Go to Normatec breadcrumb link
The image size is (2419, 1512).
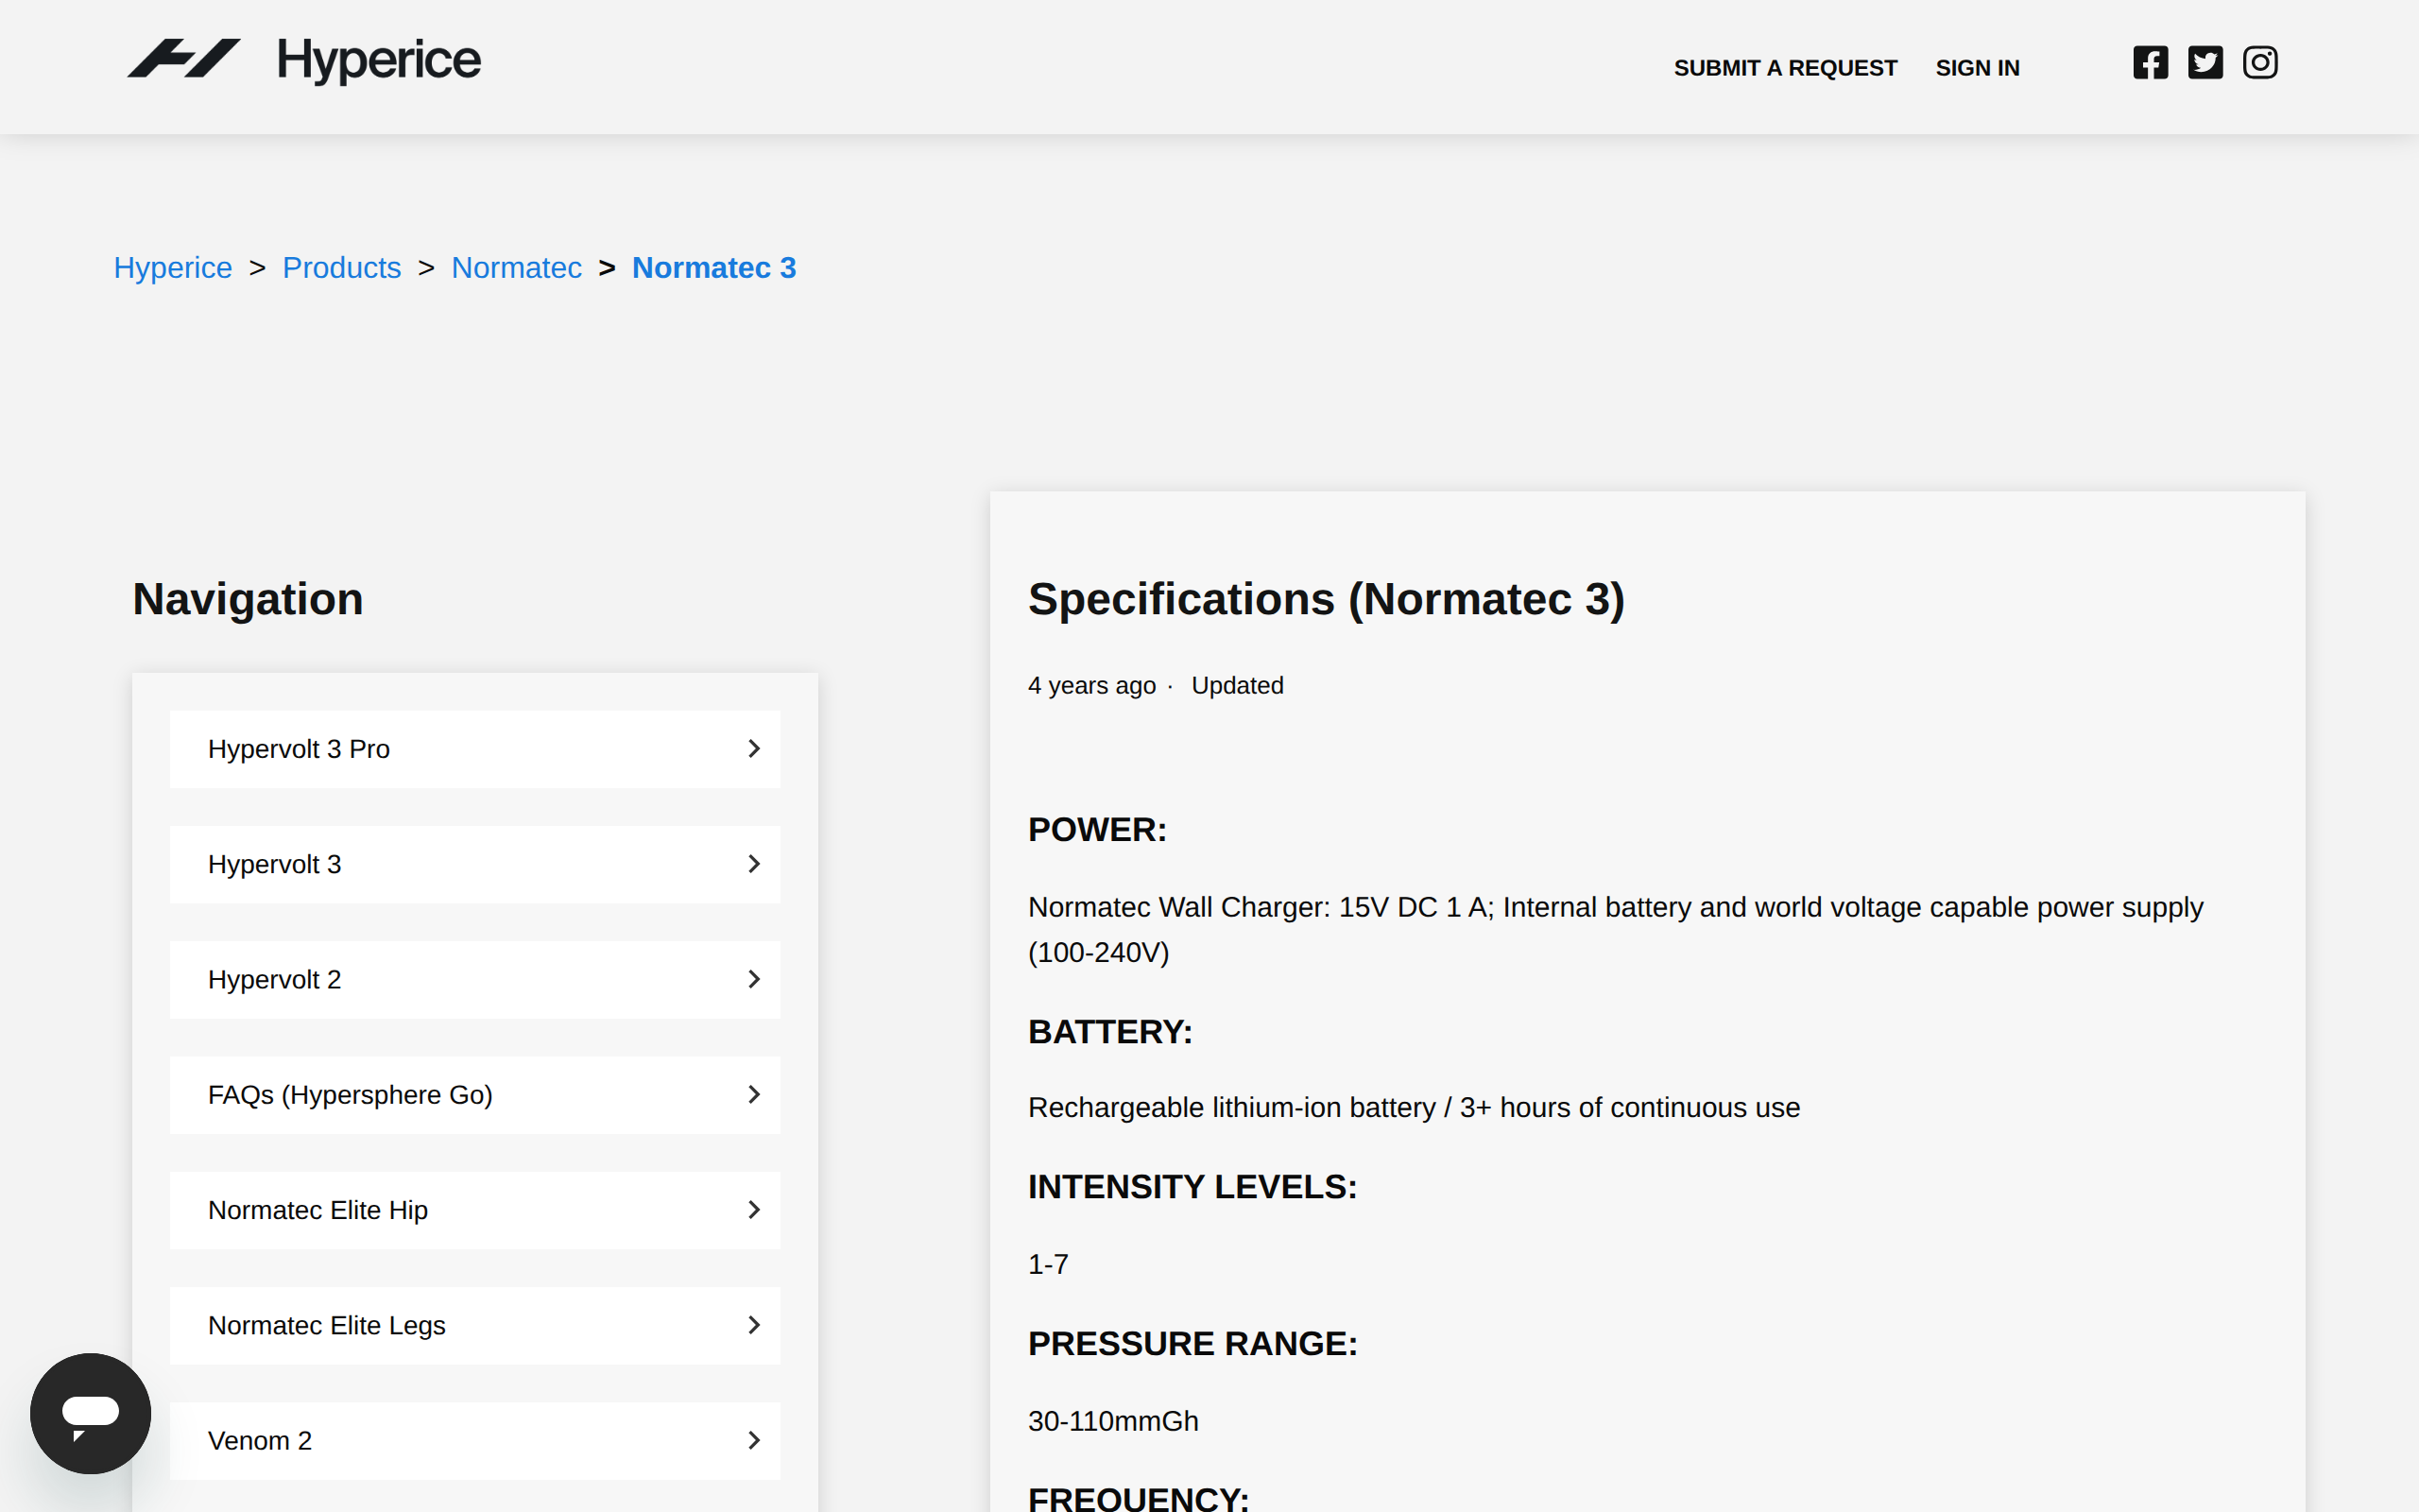[516, 268]
